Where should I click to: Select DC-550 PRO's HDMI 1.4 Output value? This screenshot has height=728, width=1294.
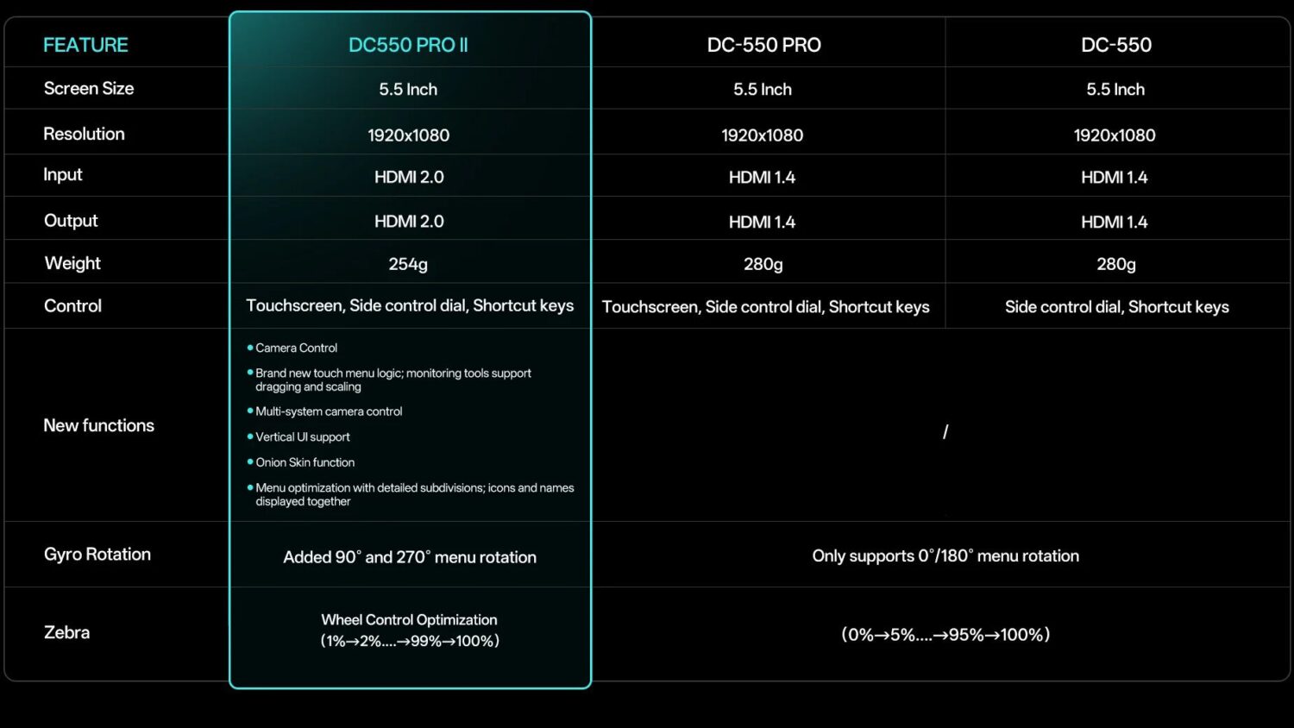(x=763, y=223)
